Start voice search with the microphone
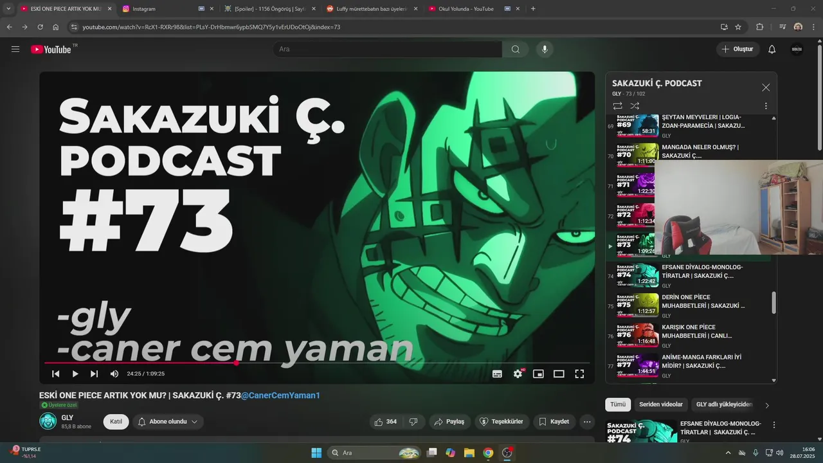The height and width of the screenshot is (463, 823). [545, 50]
